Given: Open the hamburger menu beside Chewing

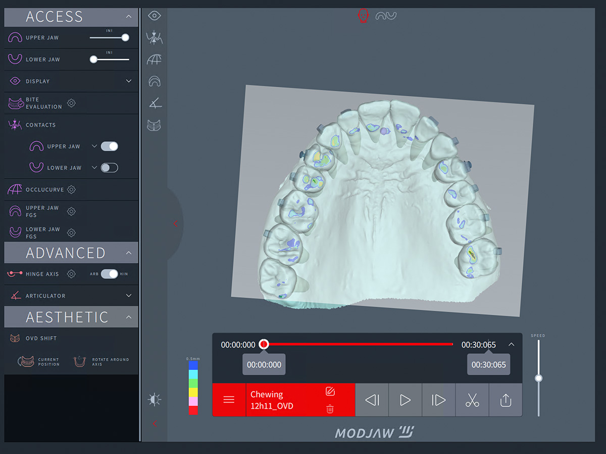Looking at the screenshot, I should click(x=229, y=400).
